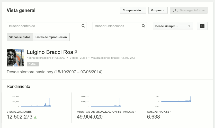Switch to Listas de reproducción tab
The width and height of the screenshot is (215, 128).
[x=51, y=37]
